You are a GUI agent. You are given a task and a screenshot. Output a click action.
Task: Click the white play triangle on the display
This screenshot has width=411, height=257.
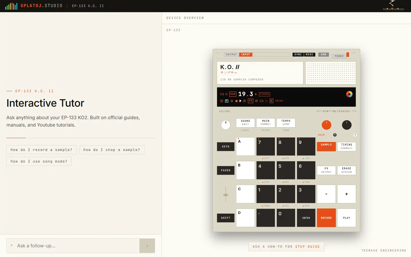[x=240, y=101]
